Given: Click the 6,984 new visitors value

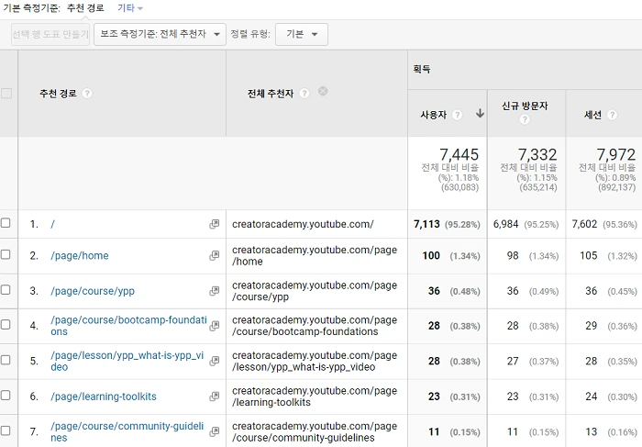Looking at the screenshot, I should click(505, 224).
